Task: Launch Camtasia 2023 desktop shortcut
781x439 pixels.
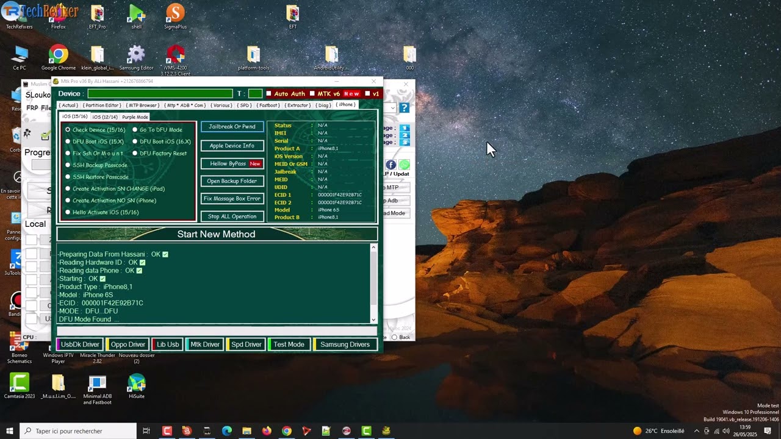Action: pos(20,386)
